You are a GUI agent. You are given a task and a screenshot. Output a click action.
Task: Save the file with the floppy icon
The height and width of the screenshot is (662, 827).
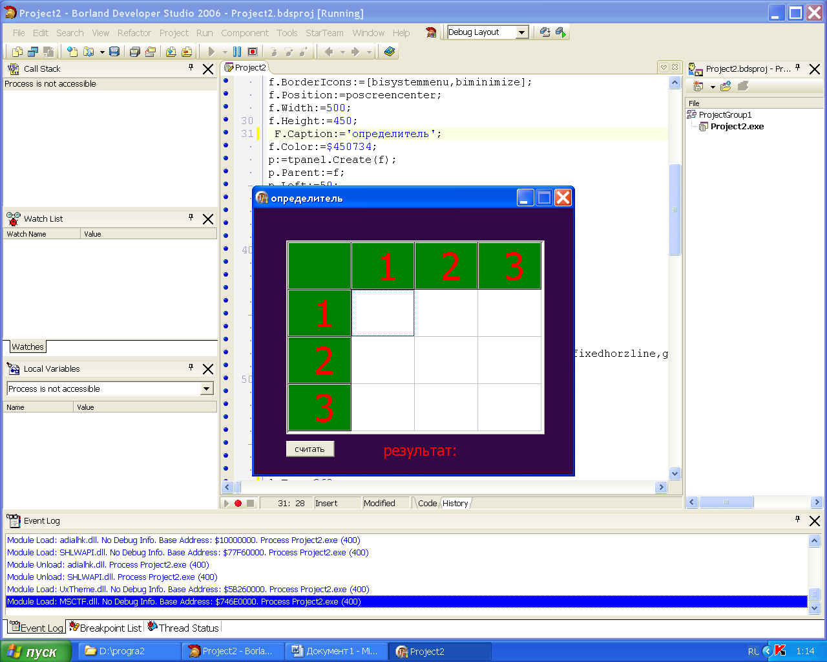click(114, 52)
